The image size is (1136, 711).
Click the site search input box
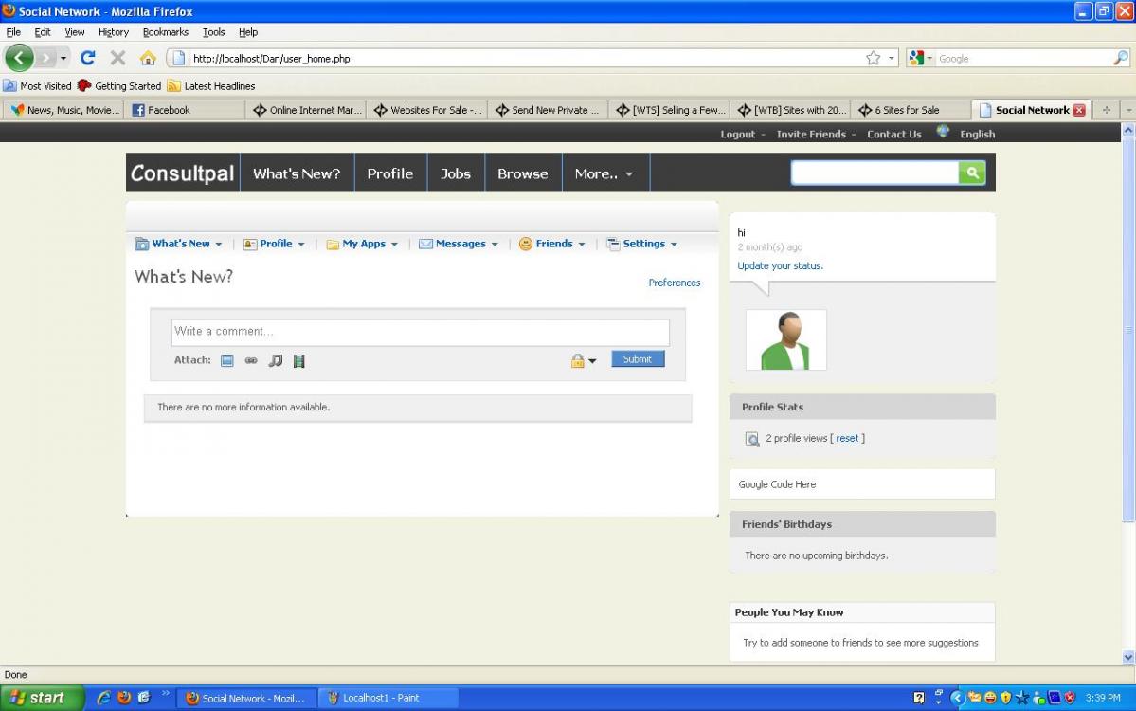click(x=875, y=173)
